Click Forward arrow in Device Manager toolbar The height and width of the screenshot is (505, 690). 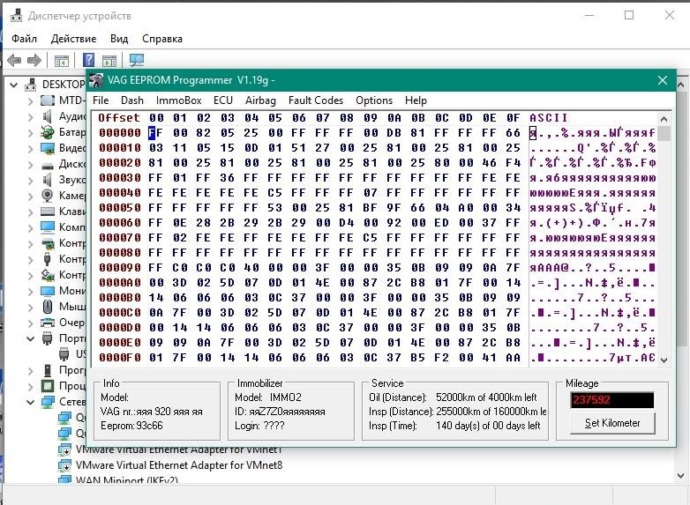tap(34, 60)
